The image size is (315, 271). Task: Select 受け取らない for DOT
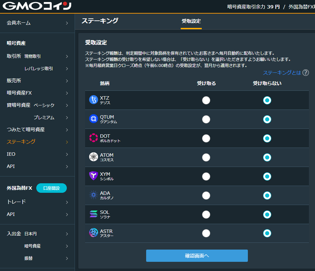tap(267, 138)
